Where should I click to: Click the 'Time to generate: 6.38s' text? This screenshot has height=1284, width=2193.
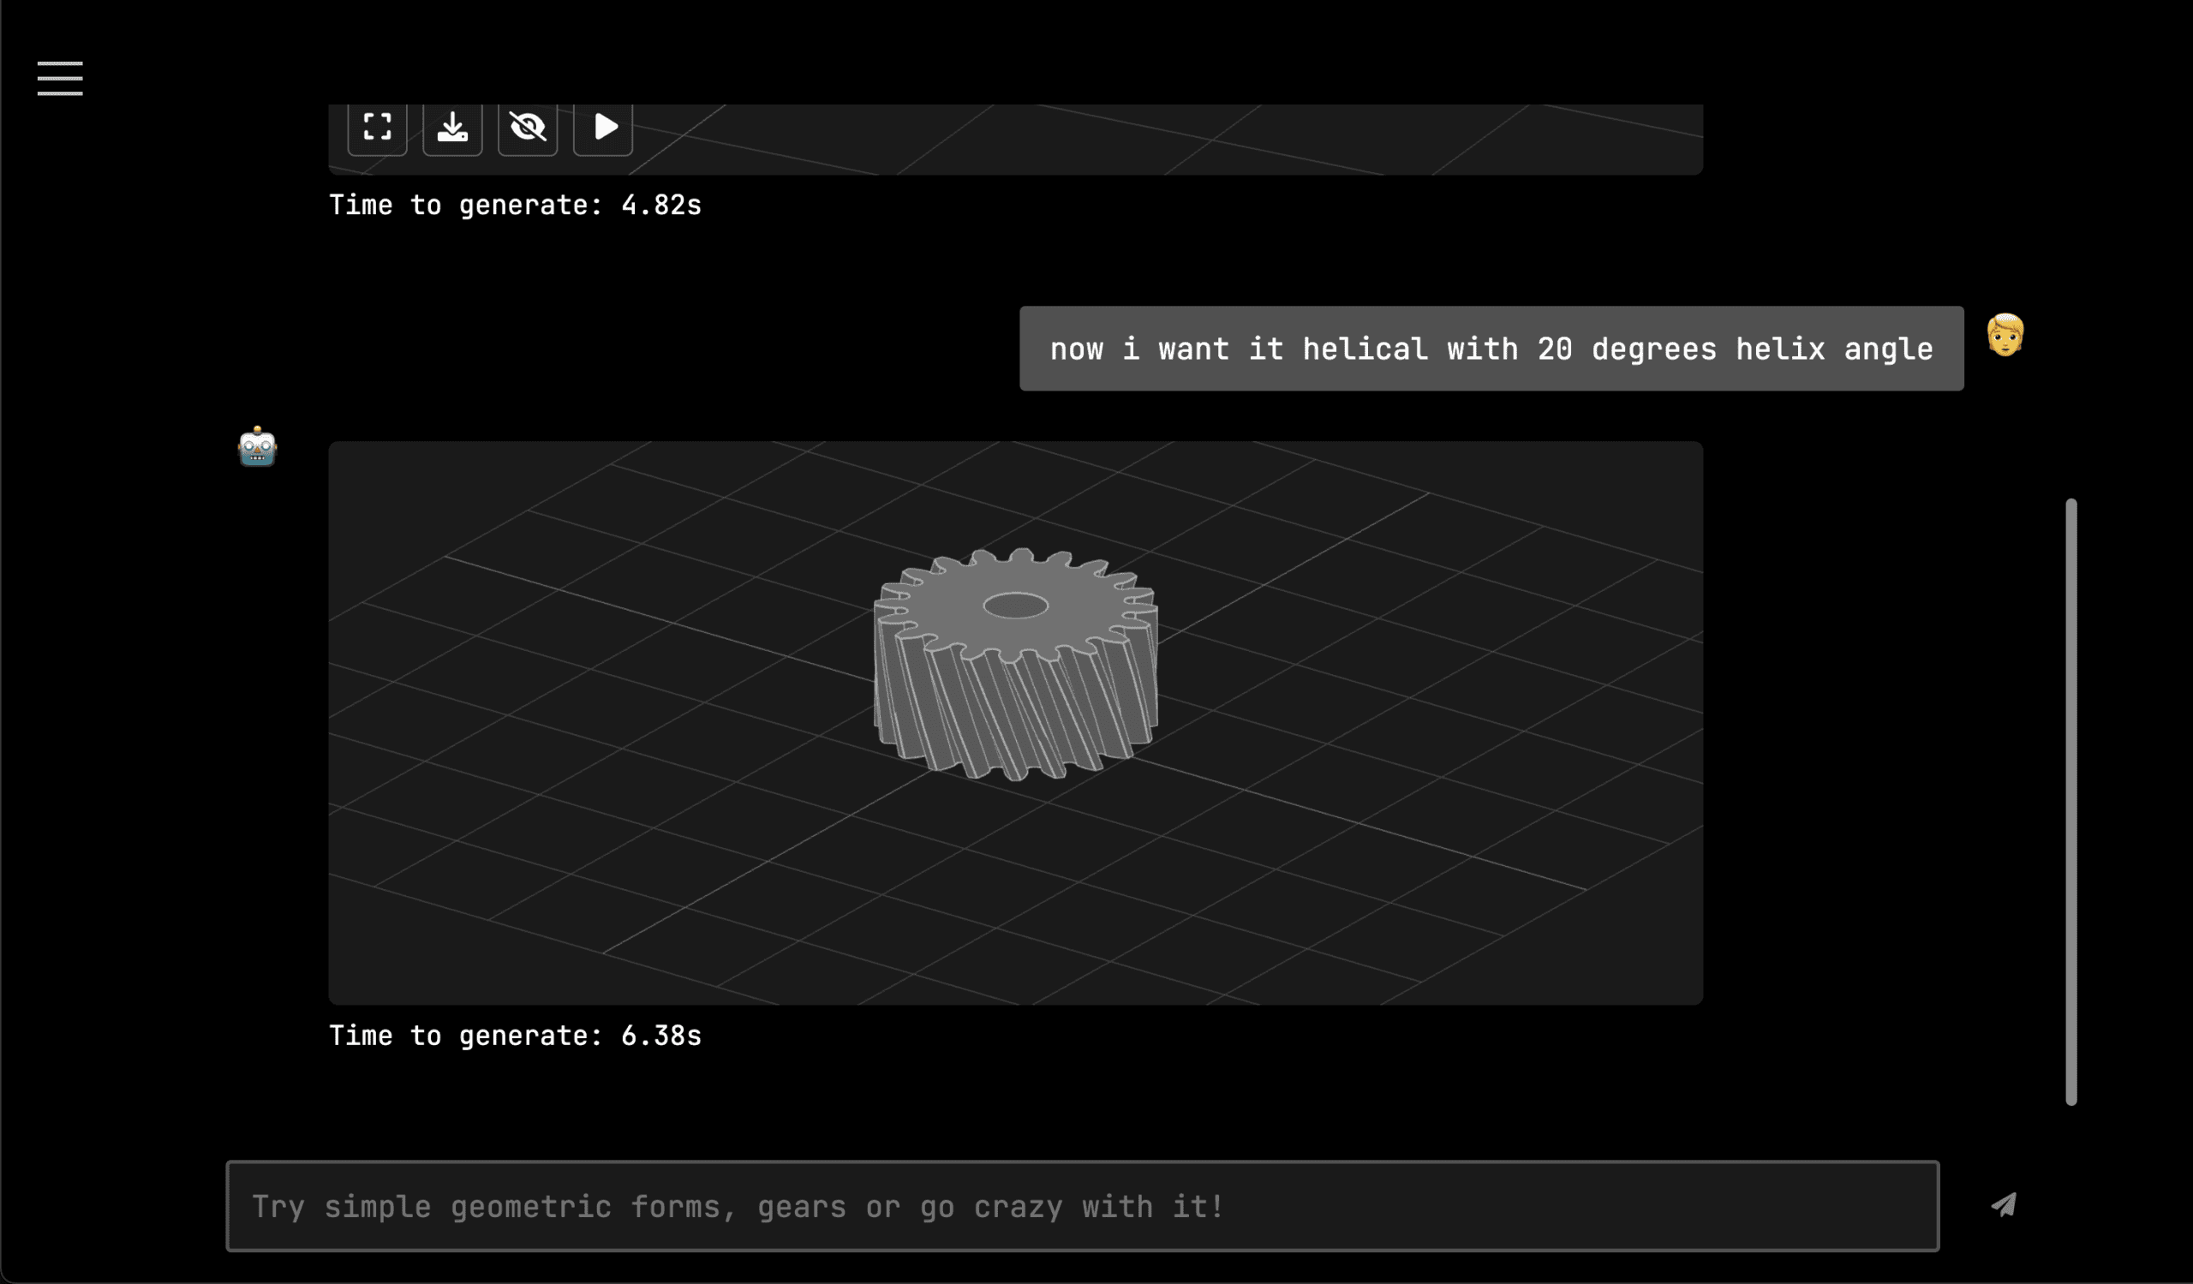click(x=514, y=1036)
